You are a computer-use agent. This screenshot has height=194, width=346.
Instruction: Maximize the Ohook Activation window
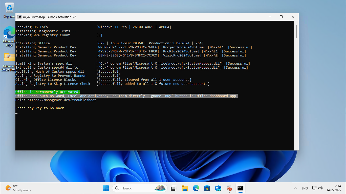(281, 17)
